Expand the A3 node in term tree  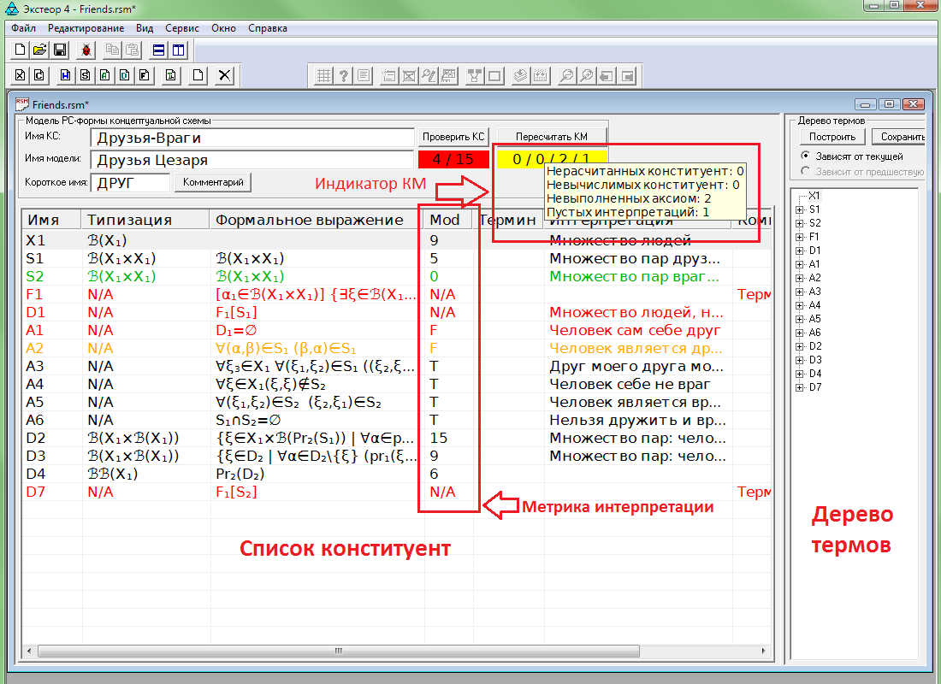click(x=799, y=292)
